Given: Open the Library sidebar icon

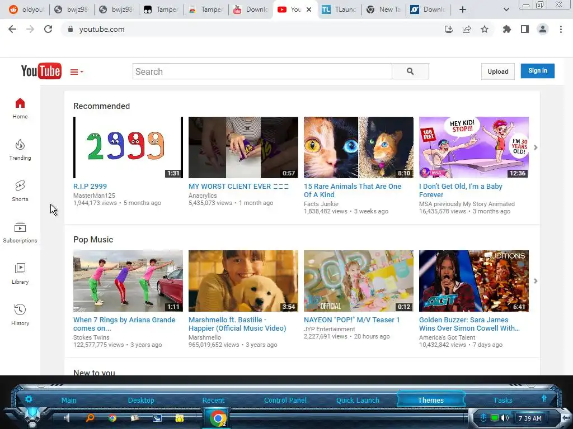Looking at the screenshot, I should 20,268.
